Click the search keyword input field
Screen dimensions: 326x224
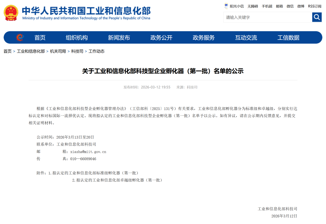267,17
